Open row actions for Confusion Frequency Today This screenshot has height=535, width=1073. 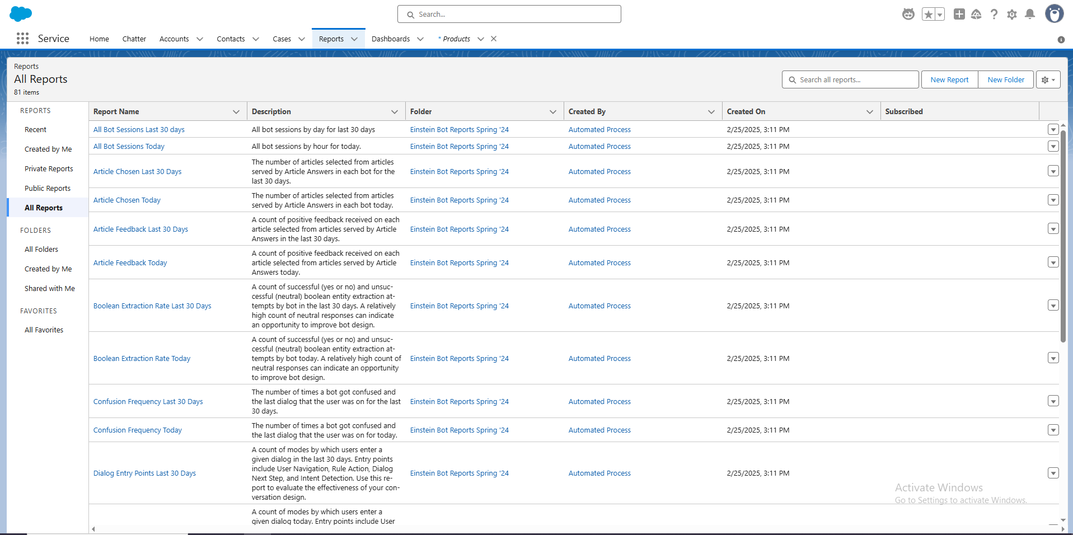(x=1053, y=430)
